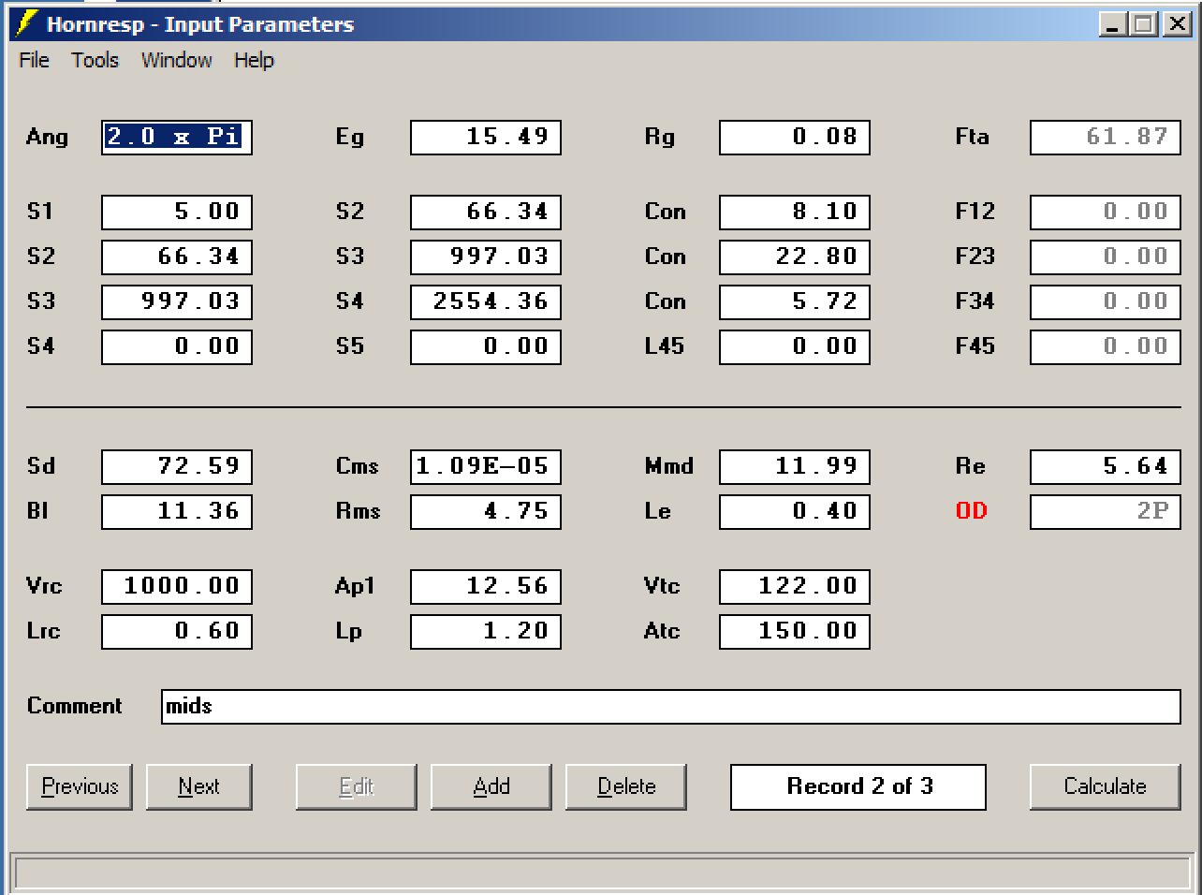Click the Re field with 5.64
The height and width of the screenshot is (895, 1202).
point(1106,466)
